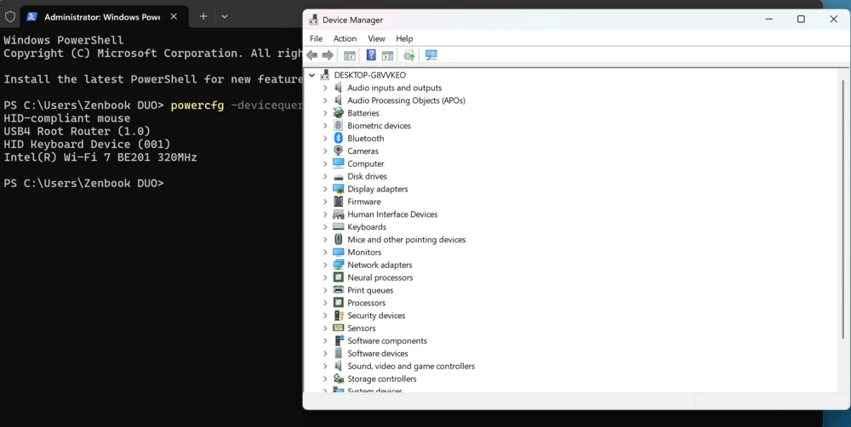Click Scan for hardware changes icon
Image resolution: width=851 pixels, height=427 pixels.
pyautogui.click(x=431, y=54)
